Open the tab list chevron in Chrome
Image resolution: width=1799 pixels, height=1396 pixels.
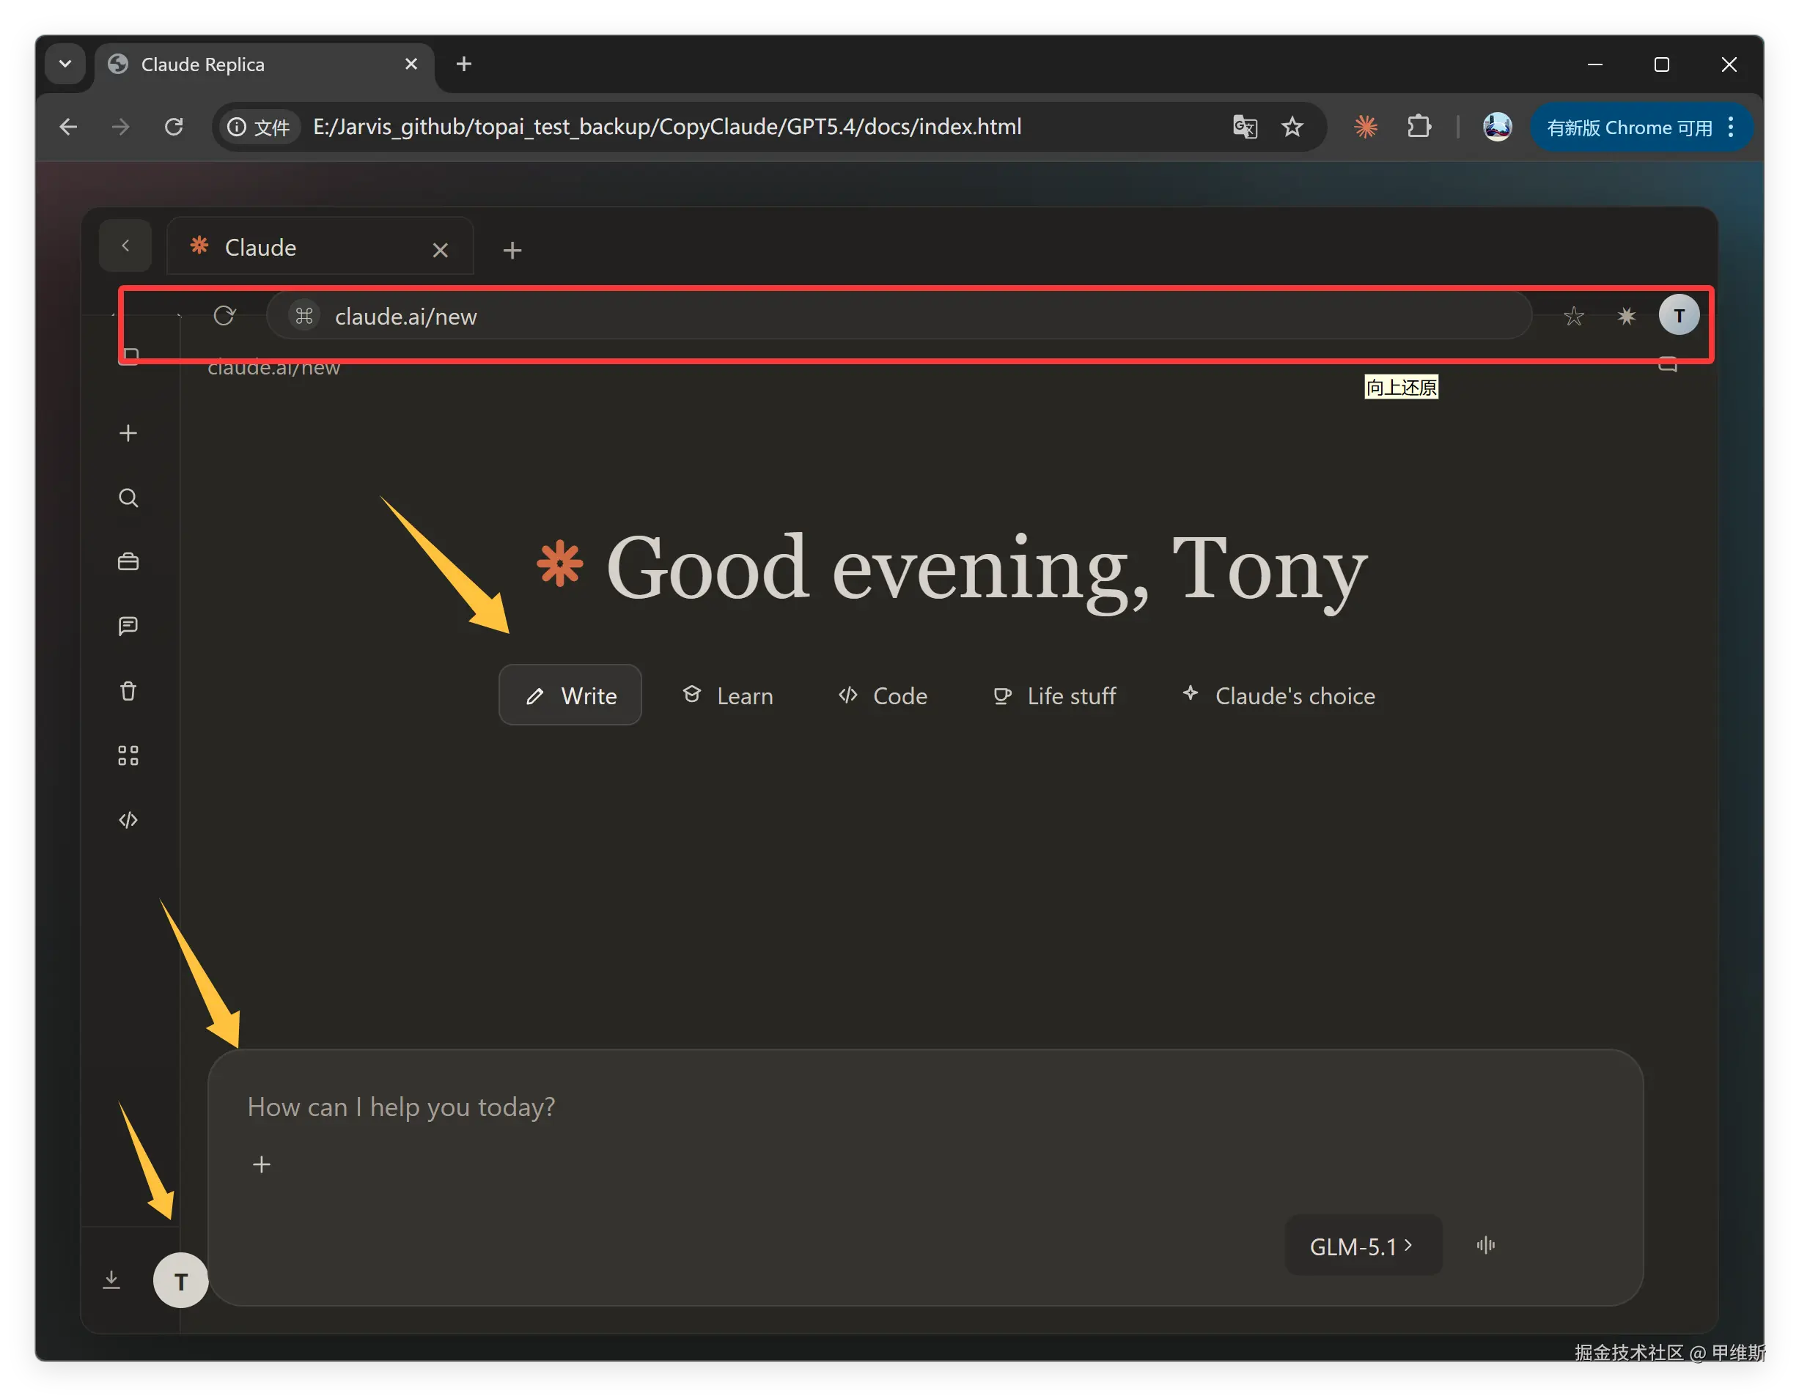pyautogui.click(x=65, y=64)
